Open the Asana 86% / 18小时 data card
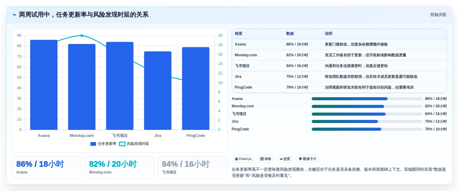Screen dimensions: 459x191 [x=47, y=167]
